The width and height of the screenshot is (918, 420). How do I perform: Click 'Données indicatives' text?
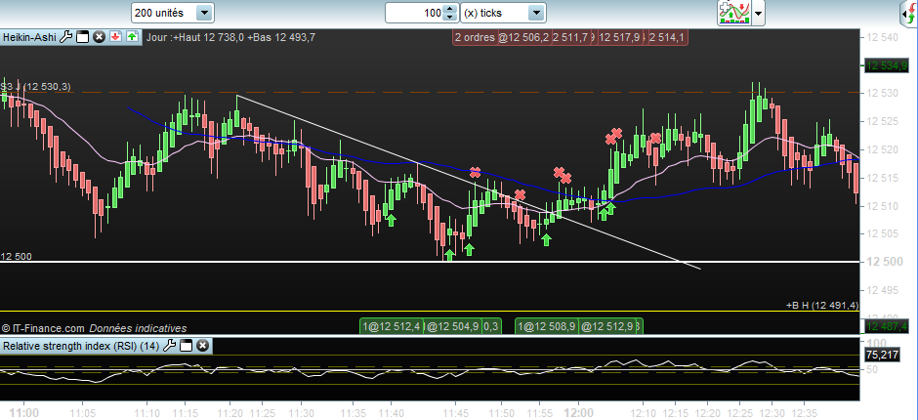(x=138, y=328)
